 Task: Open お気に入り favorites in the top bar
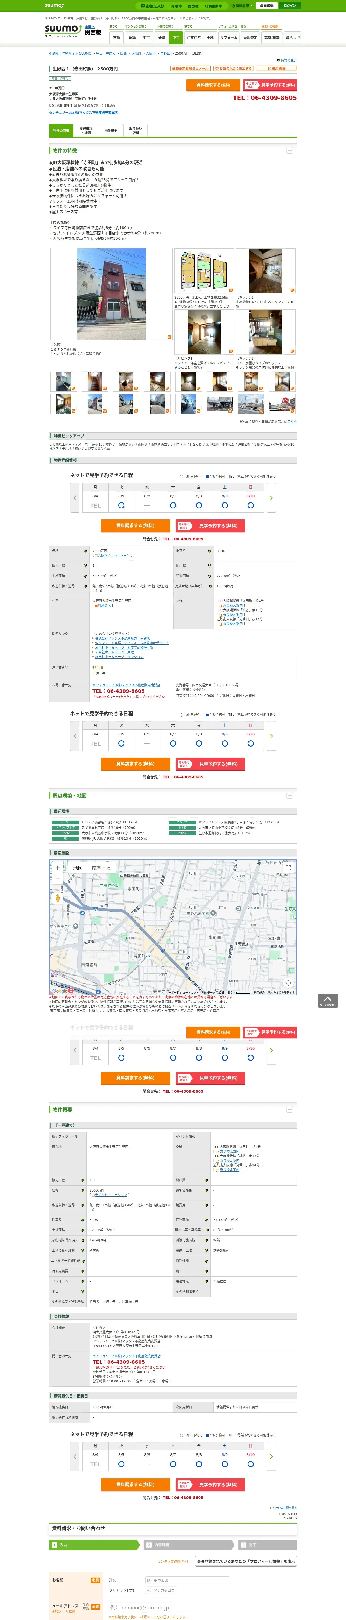click(x=152, y=6)
